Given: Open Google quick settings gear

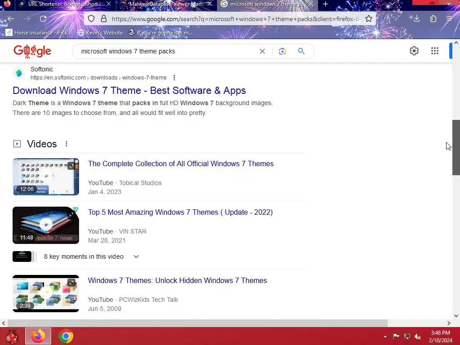Looking at the screenshot, I should click(x=414, y=51).
